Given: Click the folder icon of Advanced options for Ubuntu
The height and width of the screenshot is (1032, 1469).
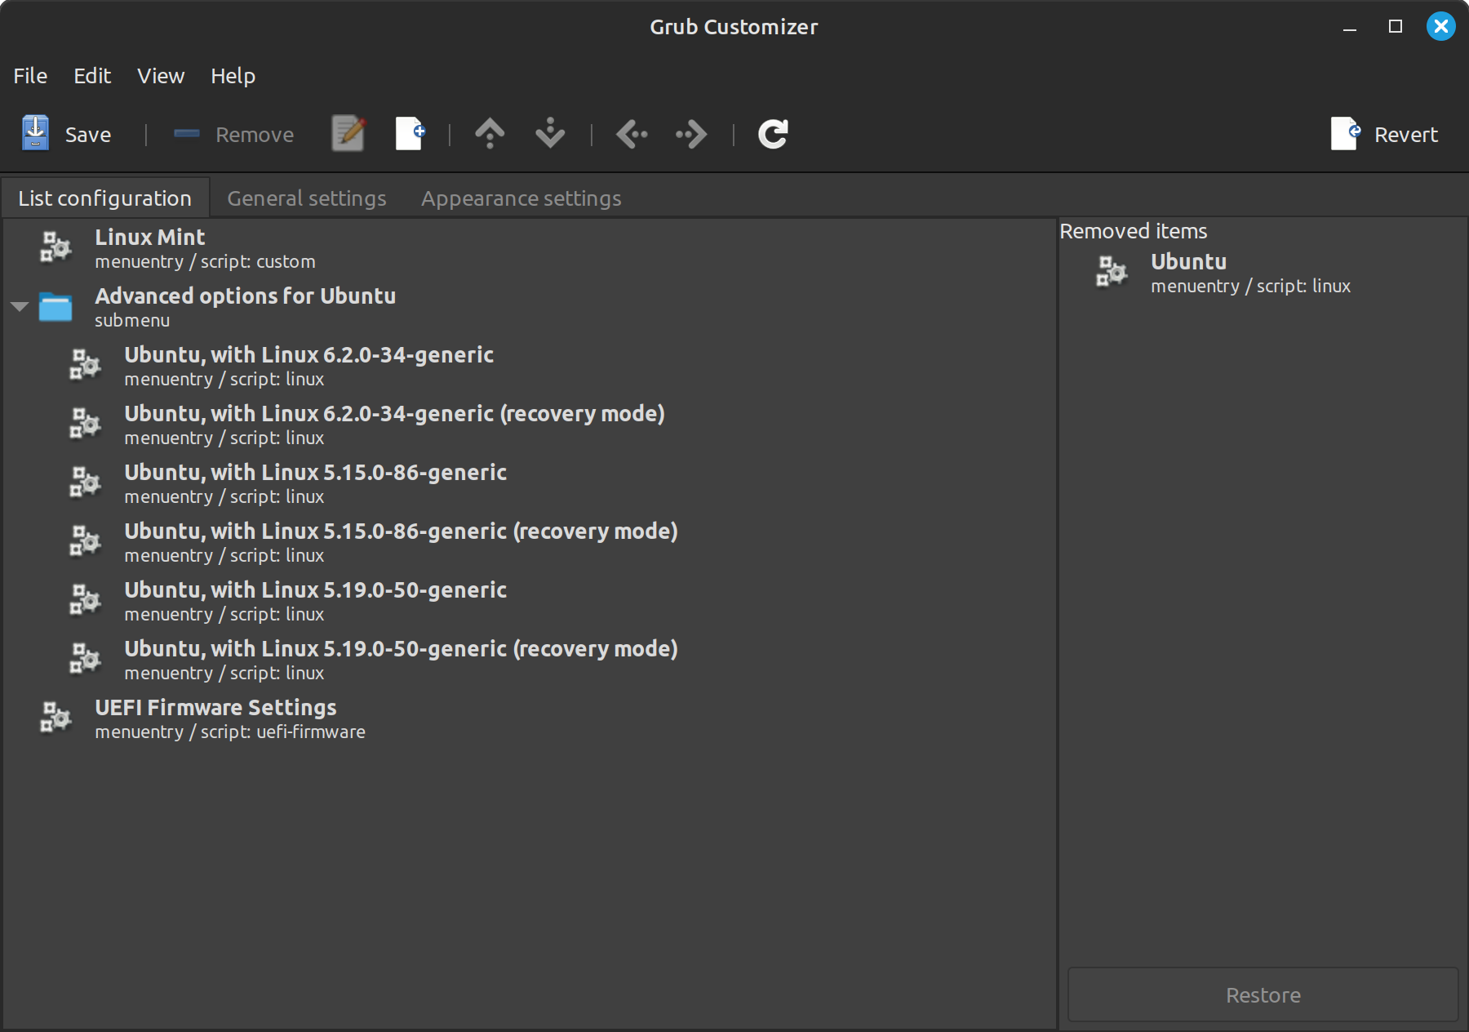Looking at the screenshot, I should pyautogui.click(x=55, y=307).
